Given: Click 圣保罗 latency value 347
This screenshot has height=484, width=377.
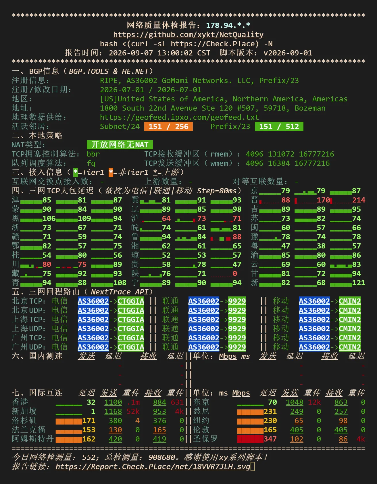Looking at the screenshot, I should pyautogui.click(x=270, y=439).
